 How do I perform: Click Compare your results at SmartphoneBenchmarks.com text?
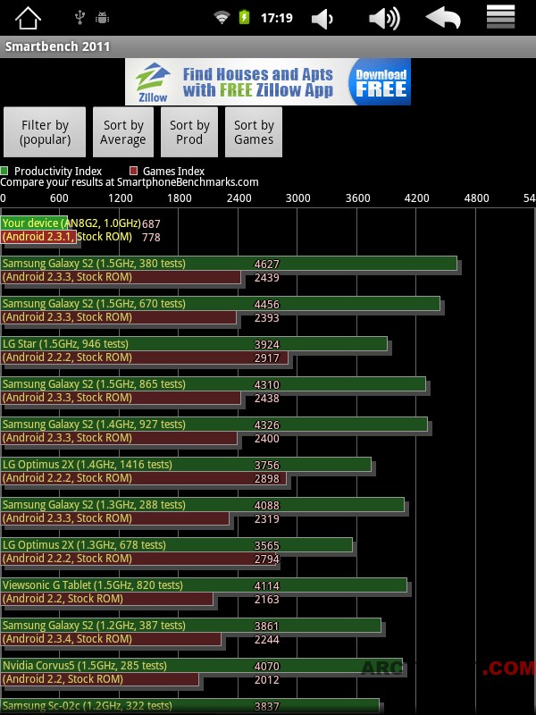point(130,182)
